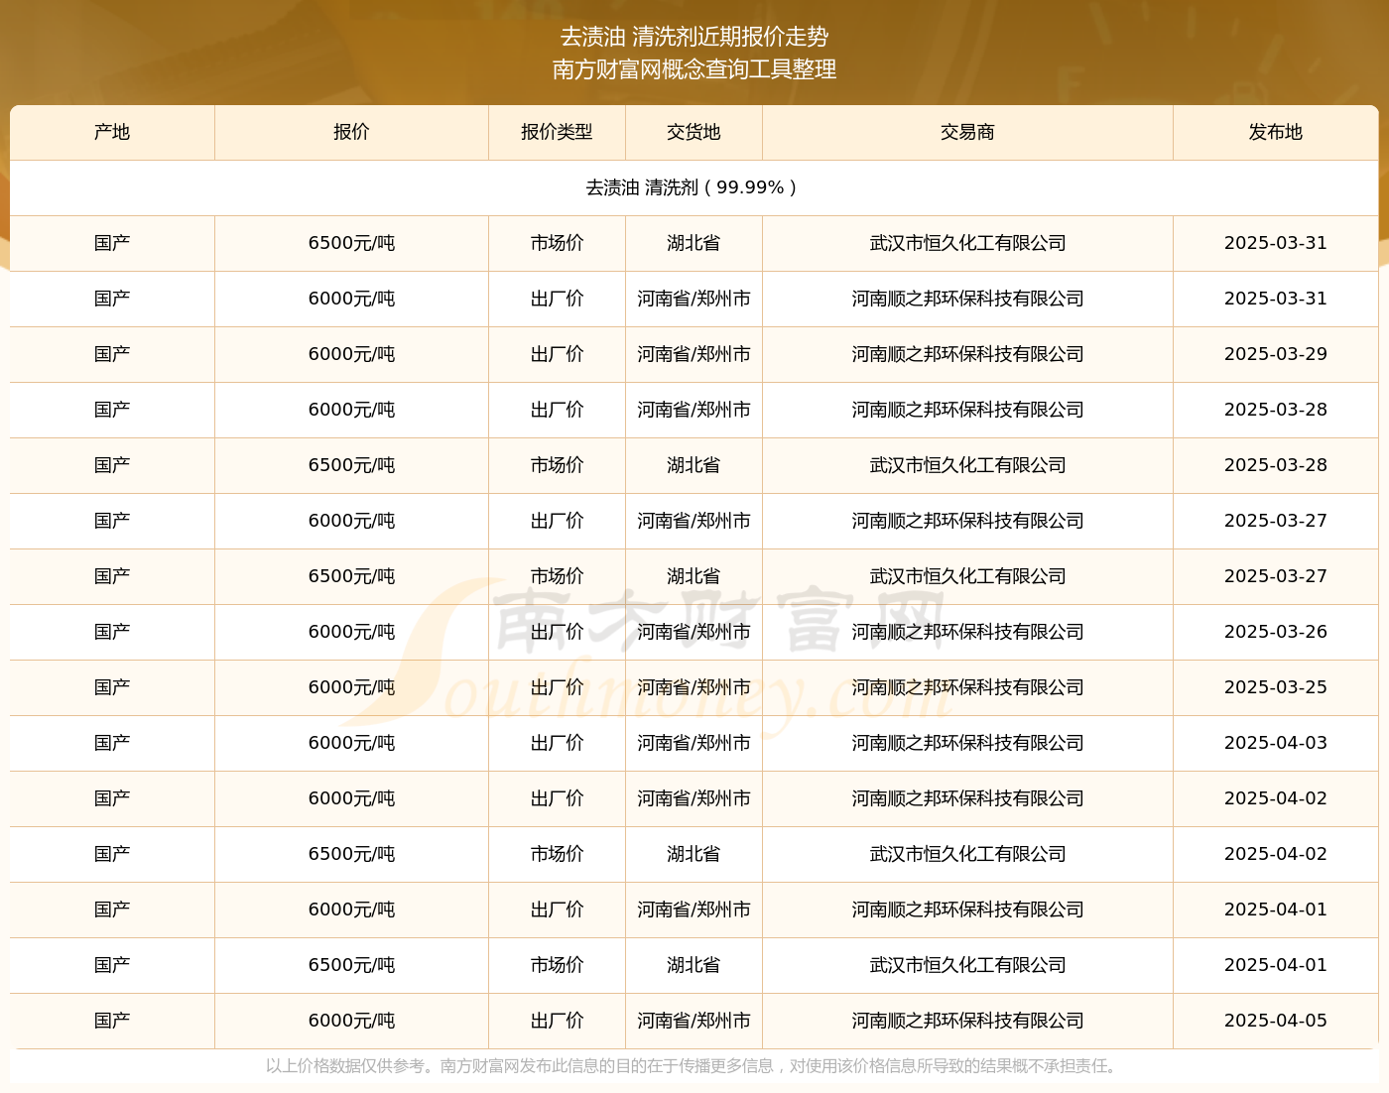1389x1093 pixels.
Task: Click 2025-03-31 date in the 武汉市恒久化工 row
Action: click(x=1276, y=243)
